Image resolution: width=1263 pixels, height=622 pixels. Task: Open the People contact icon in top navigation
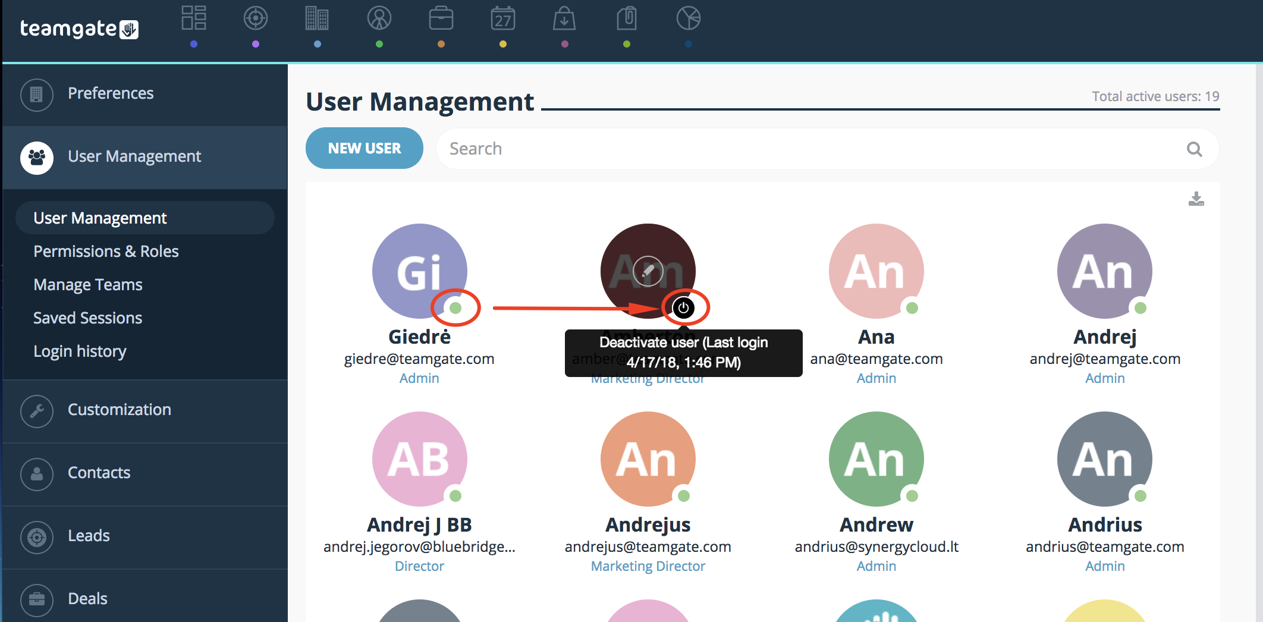click(x=379, y=18)
